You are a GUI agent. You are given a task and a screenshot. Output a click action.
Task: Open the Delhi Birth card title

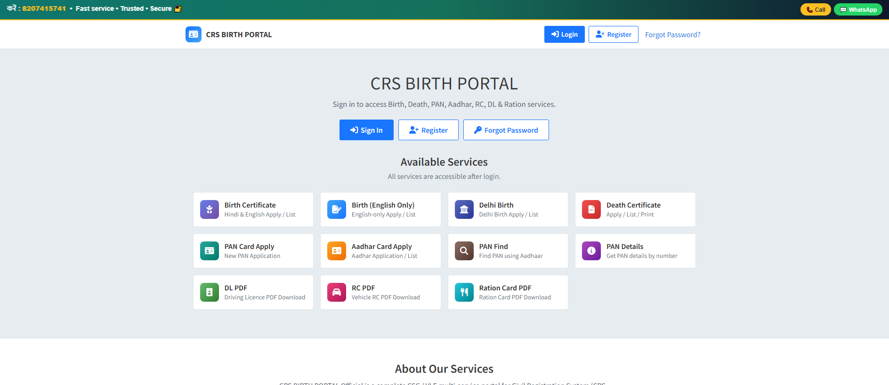click(x=496, y=205)
